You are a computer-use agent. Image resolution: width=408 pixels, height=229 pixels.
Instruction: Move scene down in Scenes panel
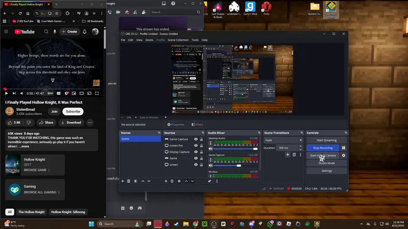(x=149, y=181)
